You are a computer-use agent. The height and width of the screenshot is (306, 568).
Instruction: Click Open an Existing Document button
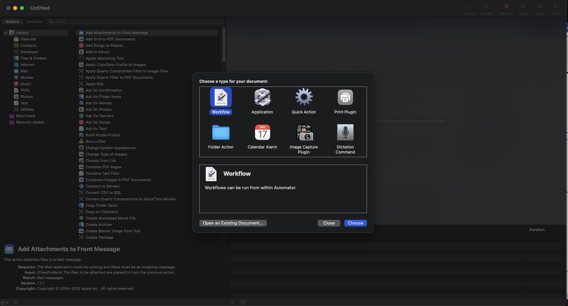[233, 223]
